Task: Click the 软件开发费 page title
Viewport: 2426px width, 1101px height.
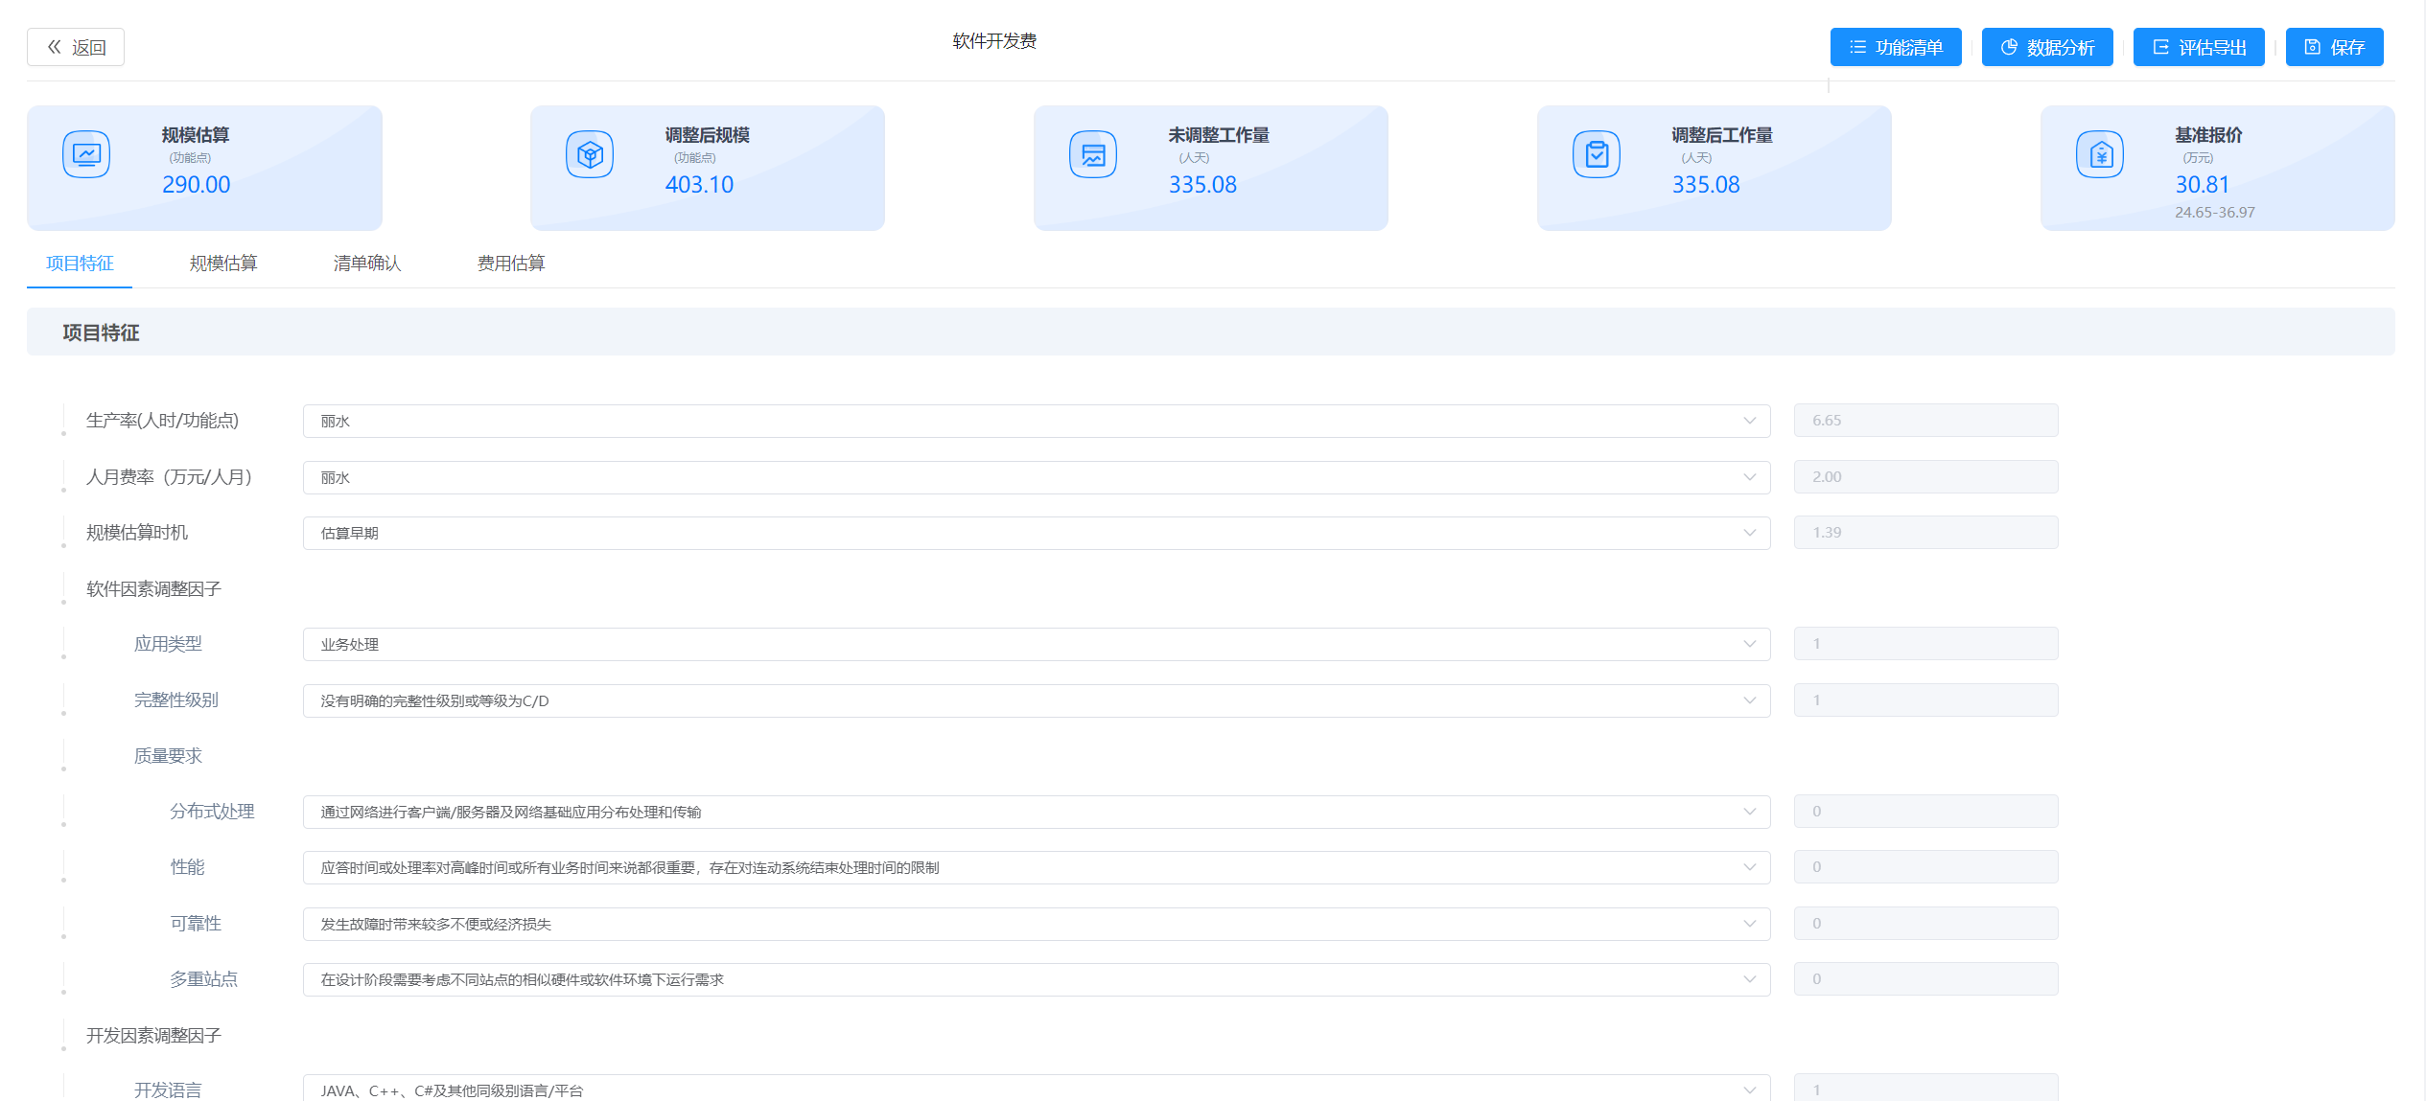Action: click(x=994, y=41)
